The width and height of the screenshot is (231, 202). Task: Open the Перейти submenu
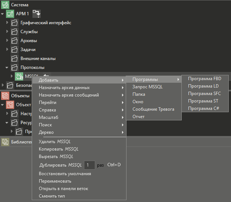pyautogui.click(x=79, y=102)
